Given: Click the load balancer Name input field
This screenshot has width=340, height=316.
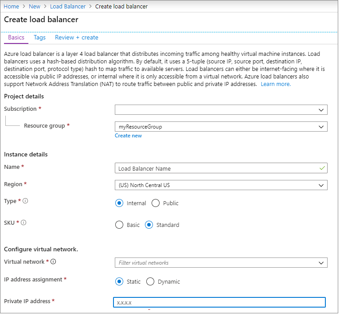Looking at the screenshot, I should [x=221, y=168].
